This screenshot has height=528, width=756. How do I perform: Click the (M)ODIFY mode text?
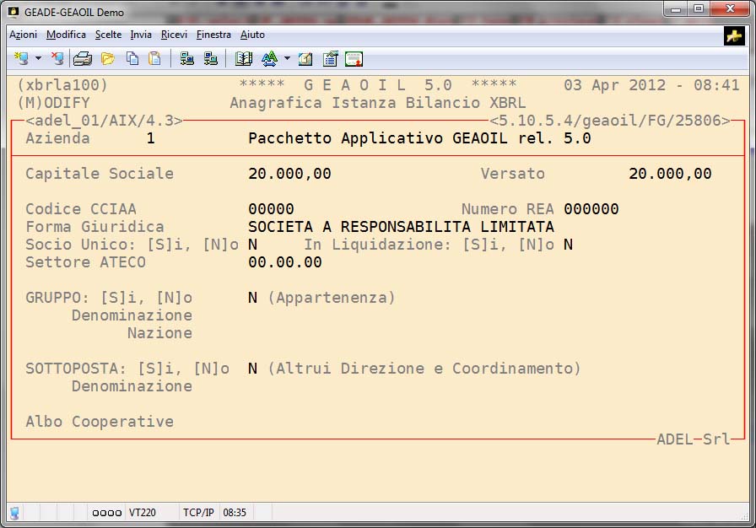pos(53,103)
